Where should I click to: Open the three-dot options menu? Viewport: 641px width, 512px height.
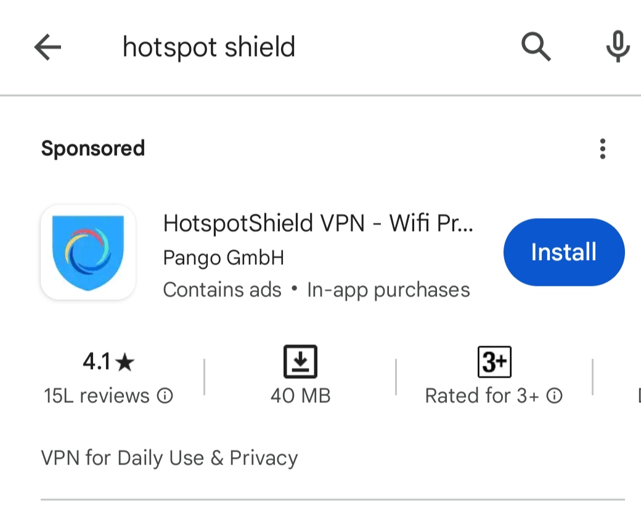602,148
